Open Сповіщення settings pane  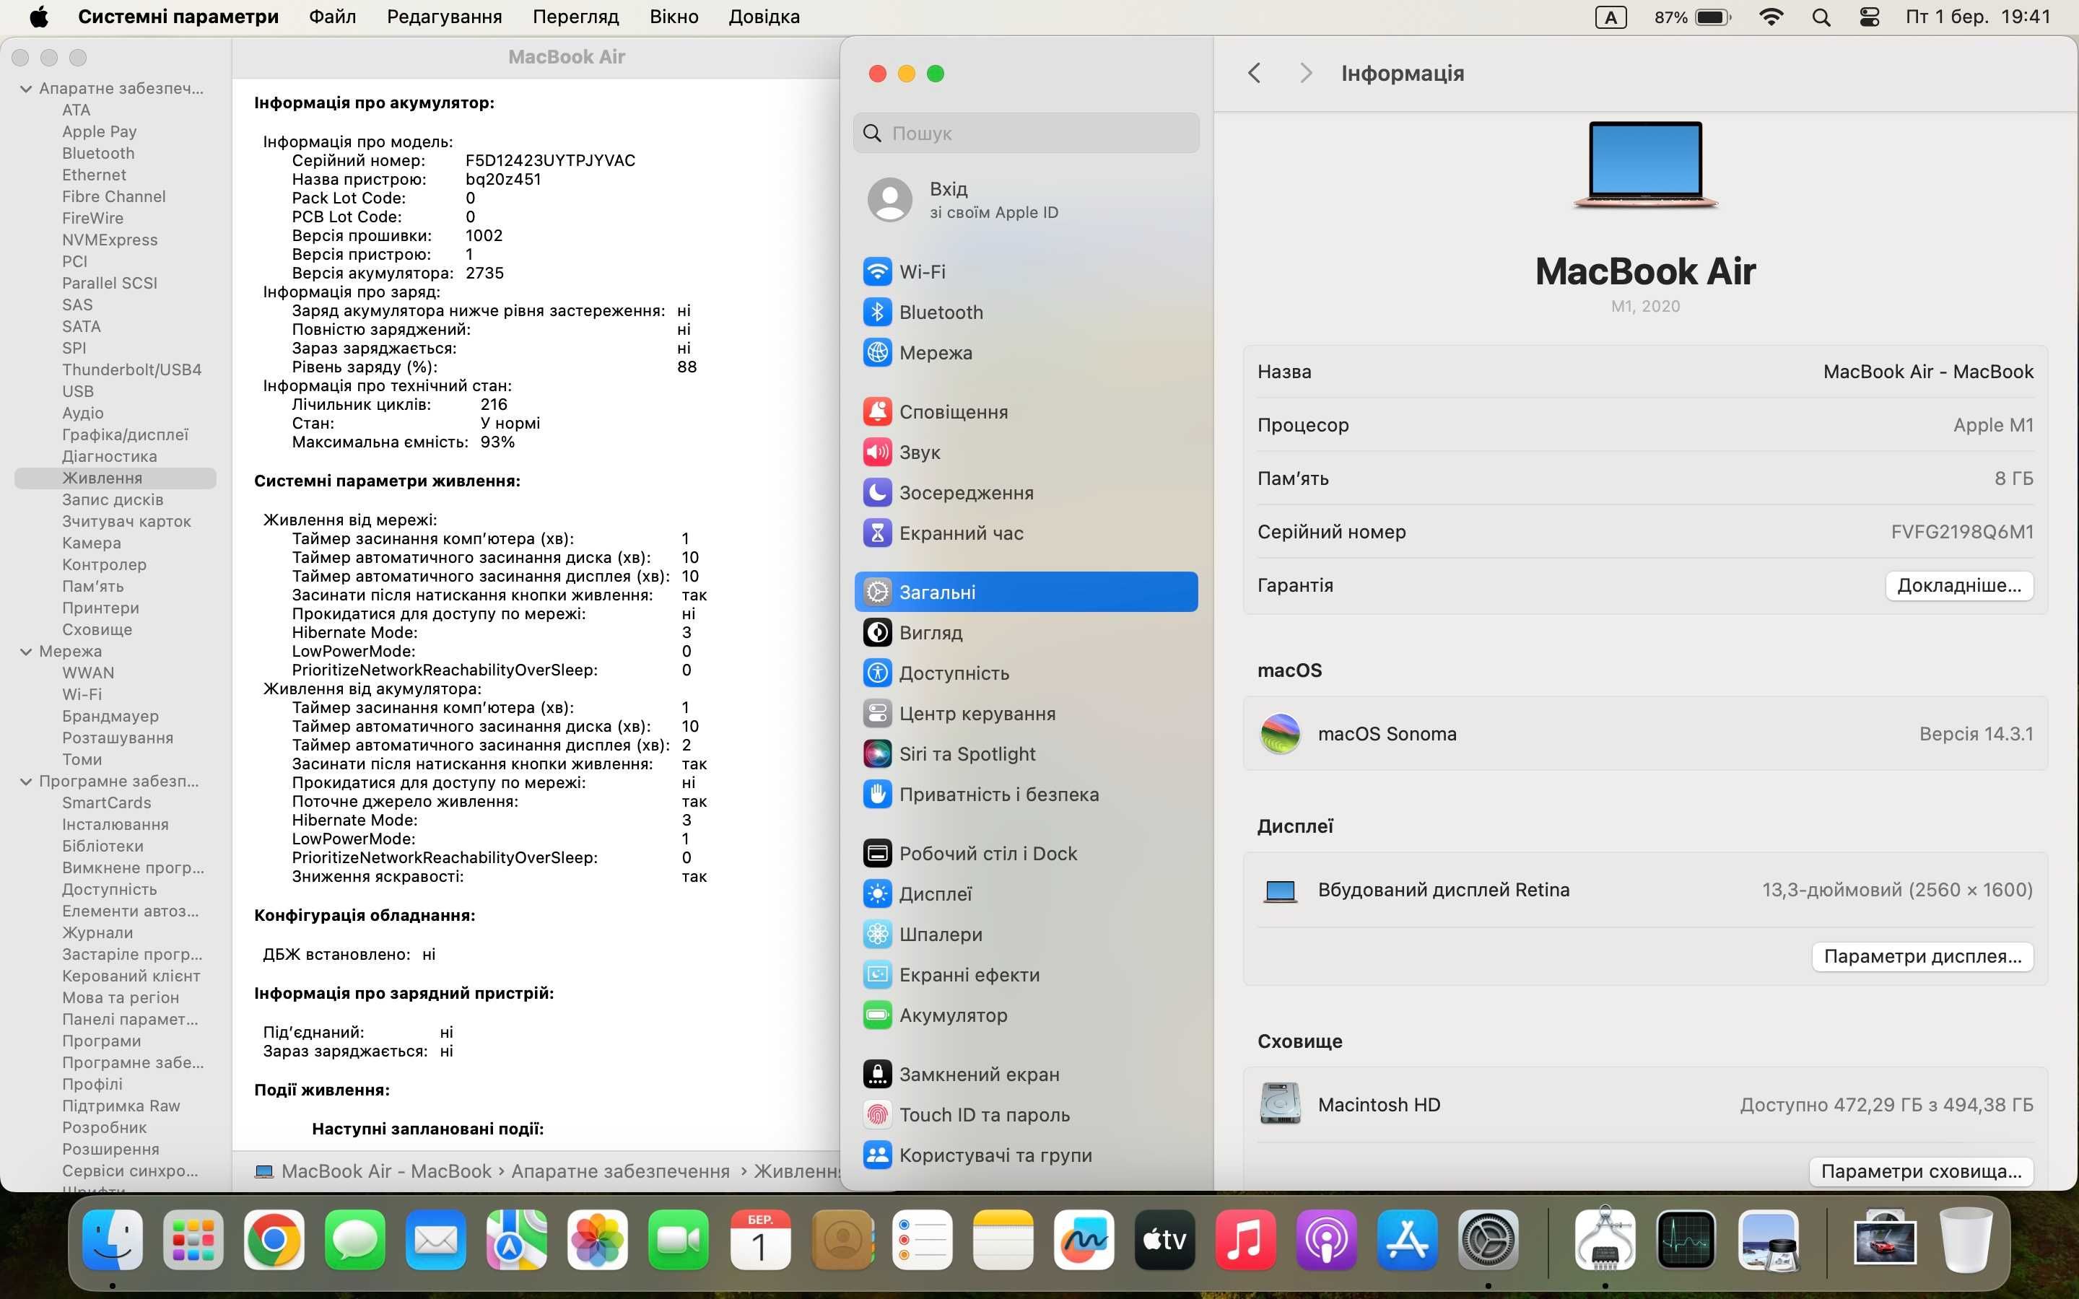click(1026, 411)
